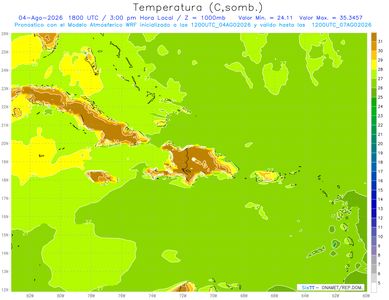
Task: Select the 74W longitude axis label
Action: pyautogui.click(x=152, y=295)
